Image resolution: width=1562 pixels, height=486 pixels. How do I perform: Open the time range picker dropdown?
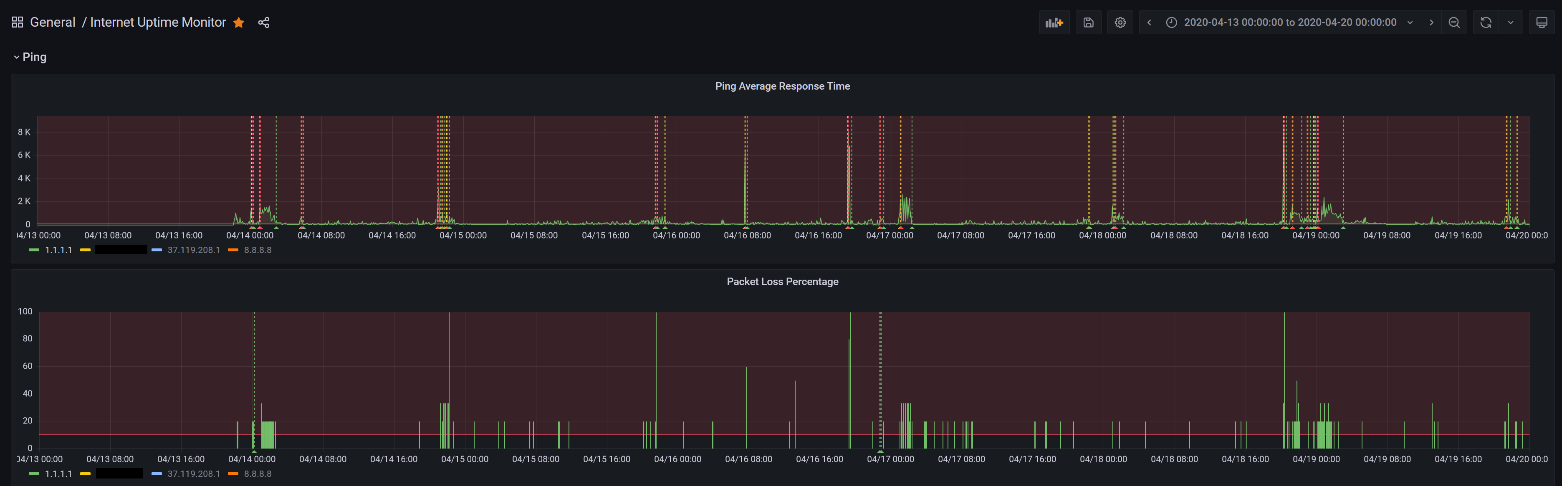tap(1290, 23)
